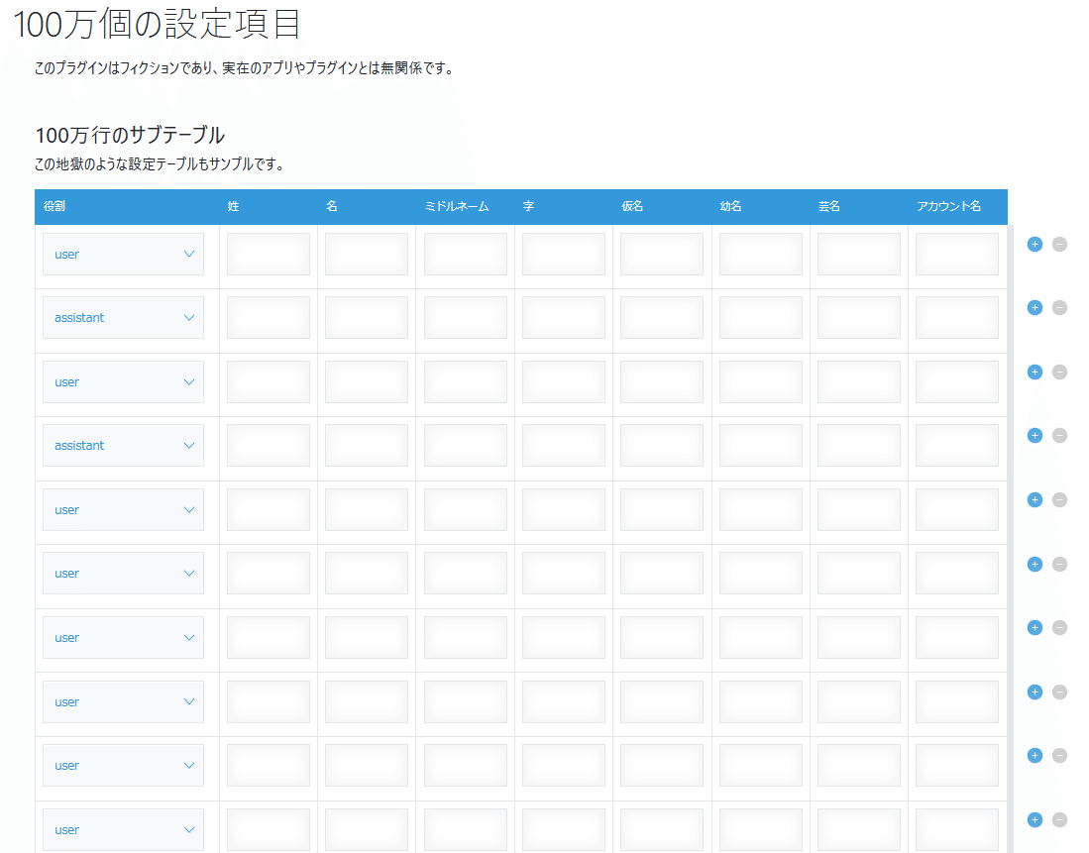
Task: Open the 役割 dropdown in the first row
Action: tap(123, 255)
